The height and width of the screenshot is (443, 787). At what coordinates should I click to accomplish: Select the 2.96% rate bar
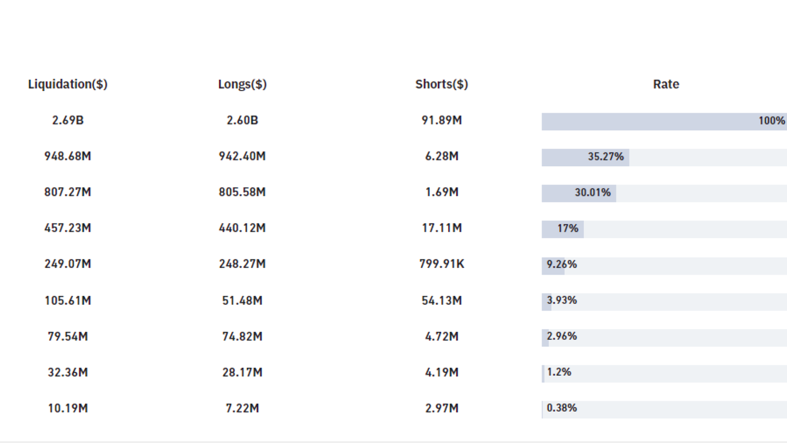pos(664,338)
